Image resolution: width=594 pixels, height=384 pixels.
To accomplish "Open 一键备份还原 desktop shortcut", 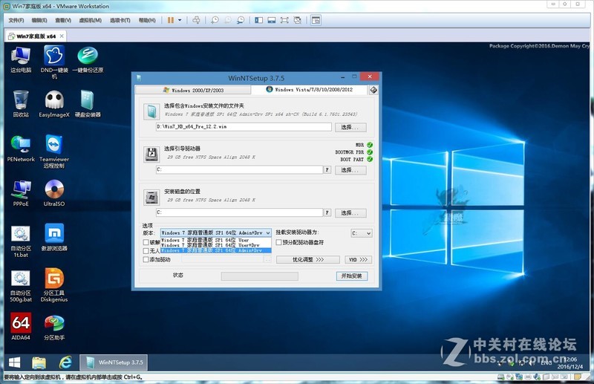I will (88, 60).
